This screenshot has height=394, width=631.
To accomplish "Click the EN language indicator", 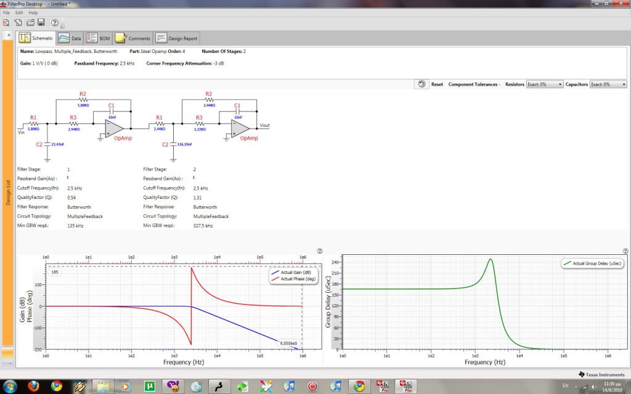I will (566, 386).
